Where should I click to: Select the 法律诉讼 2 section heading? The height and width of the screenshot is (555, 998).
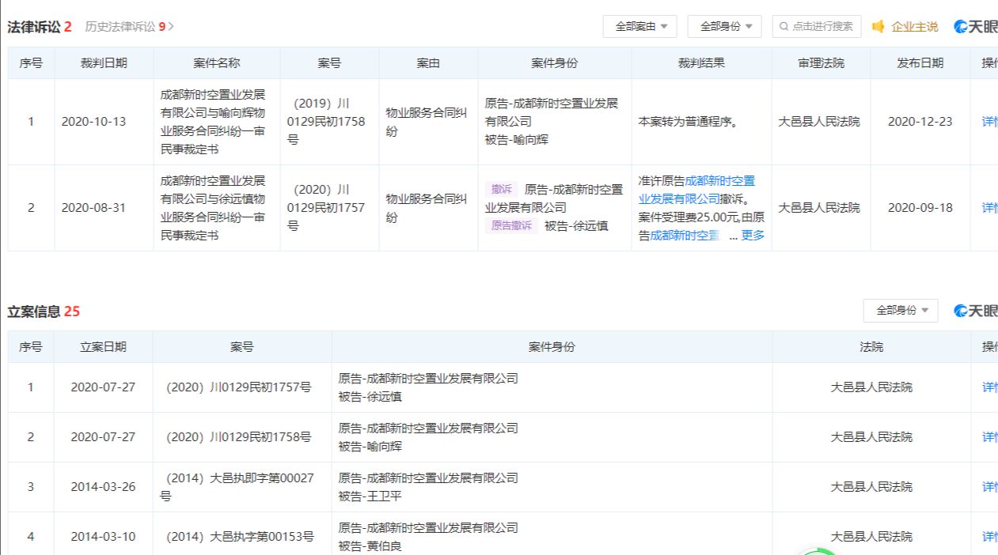click(x=40, y=27)
